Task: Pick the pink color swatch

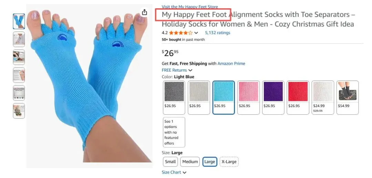Action: click(x=248, y=97)
